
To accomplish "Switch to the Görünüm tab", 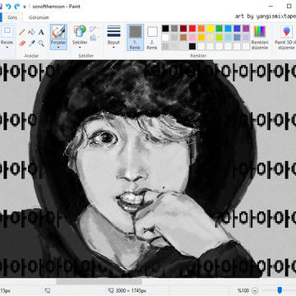I will click(x=39, y=17).
